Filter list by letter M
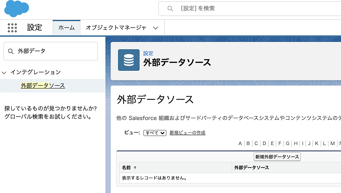 pyautogui.click(x=332, y=143)
